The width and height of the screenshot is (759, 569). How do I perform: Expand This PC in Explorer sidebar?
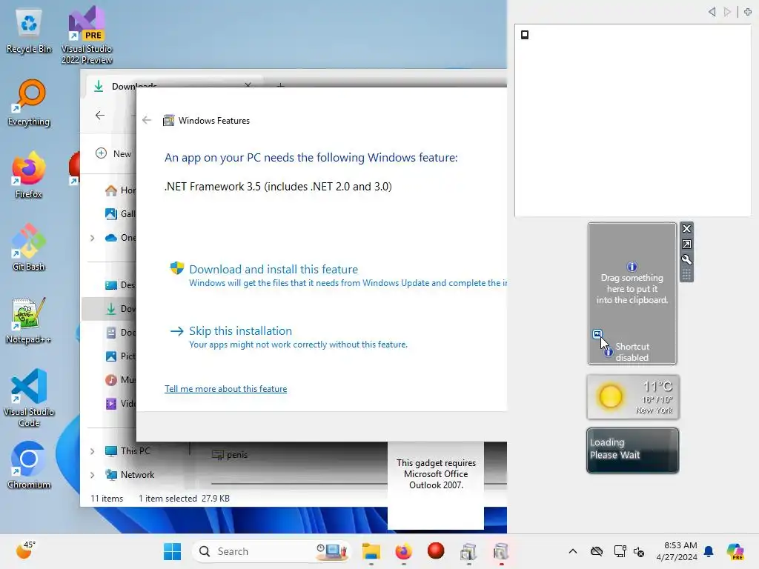tap(92, 451)
